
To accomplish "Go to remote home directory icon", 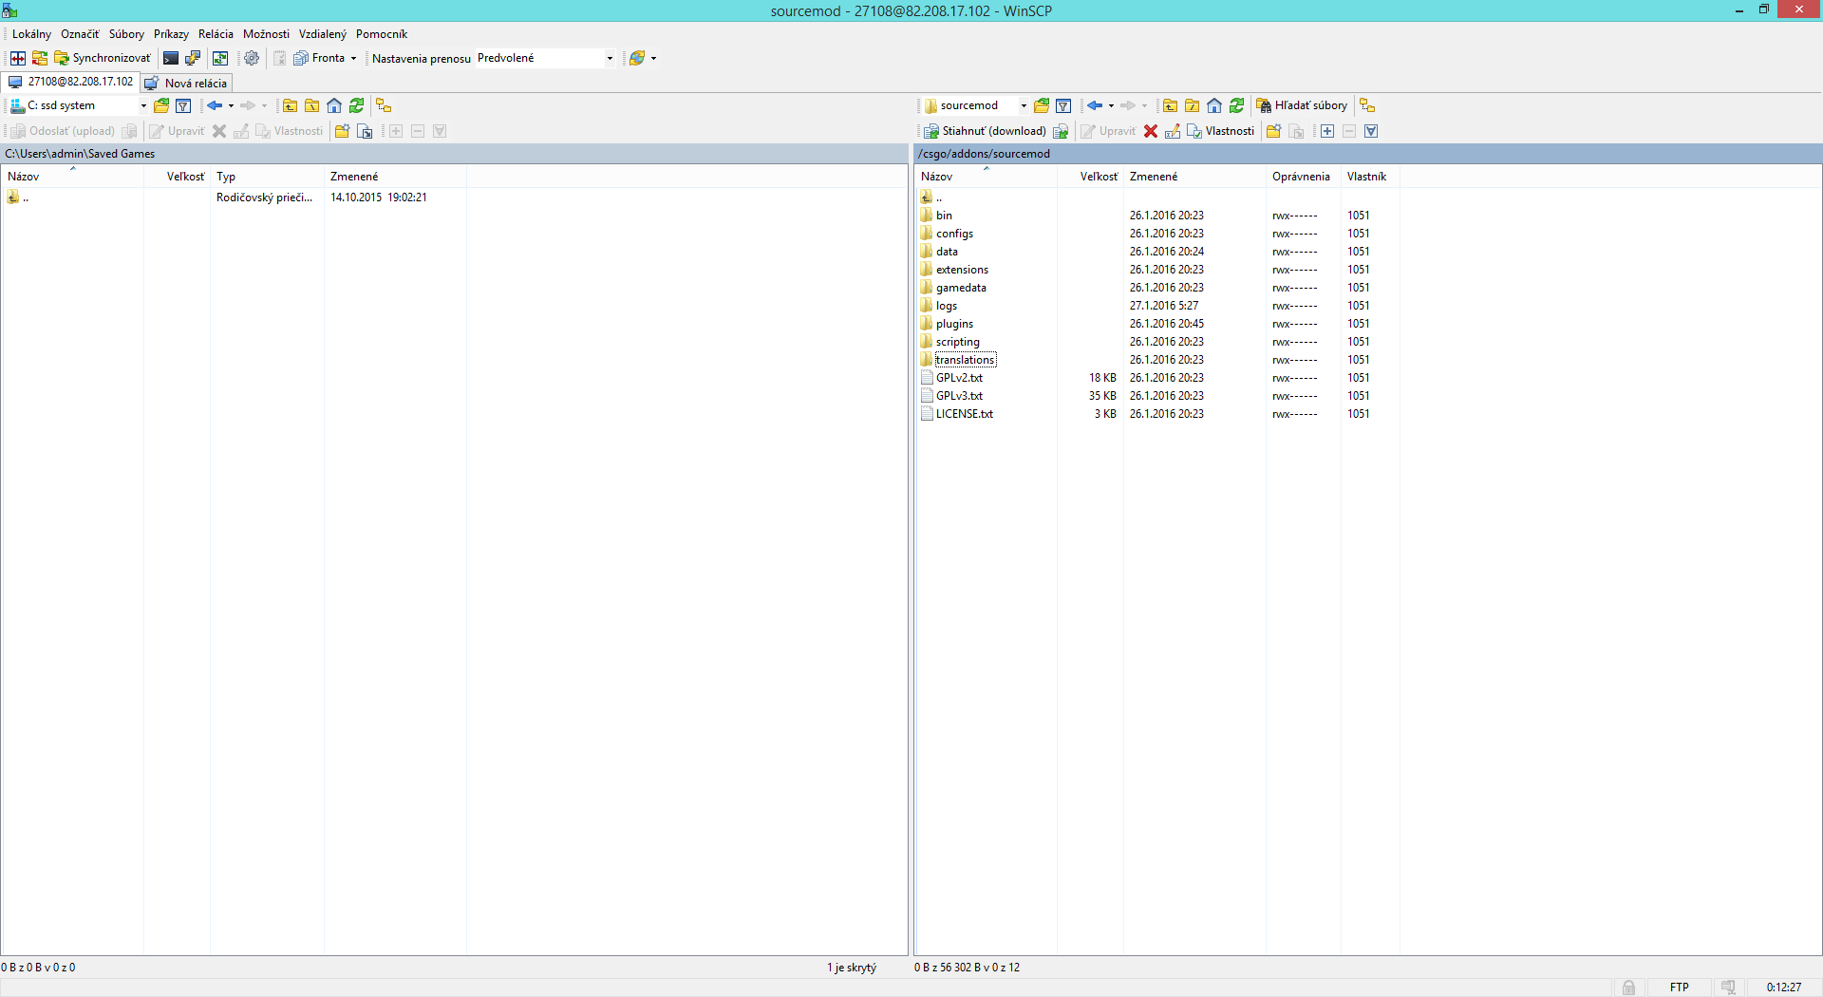I will tap(1214, 105).
